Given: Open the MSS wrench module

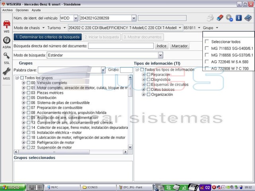Looking at the screenshot, I should click(x=6, y=74).
